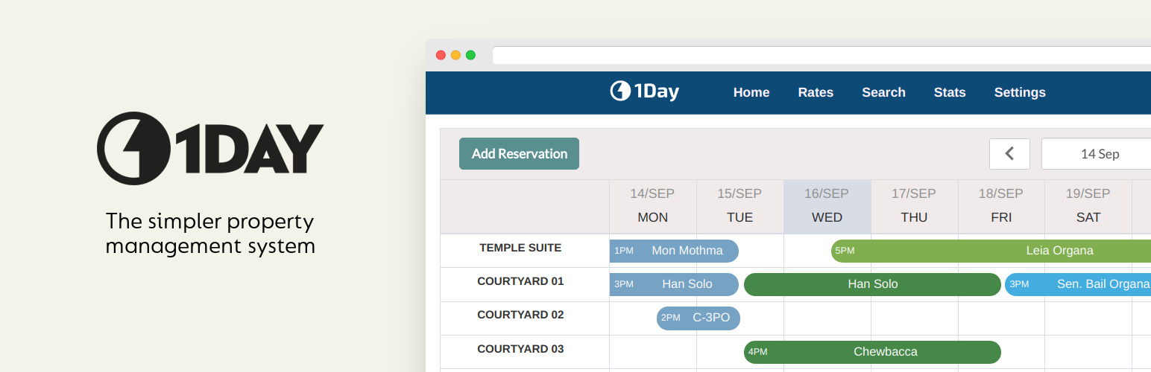Click the 1Day logo in navbar

tap(645, 92)
